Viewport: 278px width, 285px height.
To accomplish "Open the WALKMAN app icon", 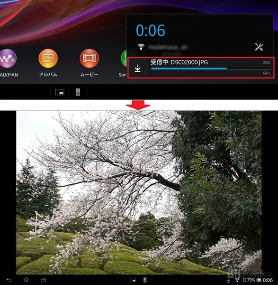I will [x=8, y=58].
